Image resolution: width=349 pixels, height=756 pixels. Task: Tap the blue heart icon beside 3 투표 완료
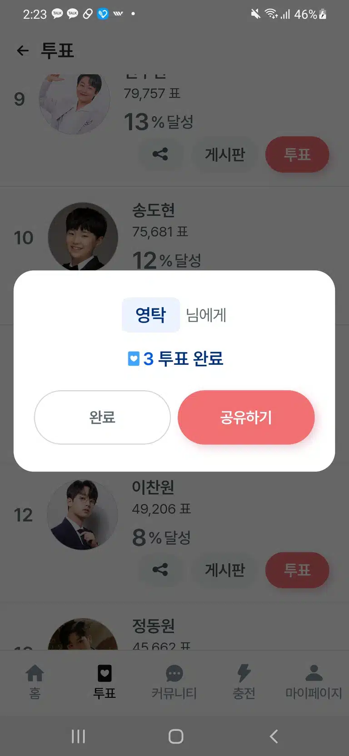133,358
